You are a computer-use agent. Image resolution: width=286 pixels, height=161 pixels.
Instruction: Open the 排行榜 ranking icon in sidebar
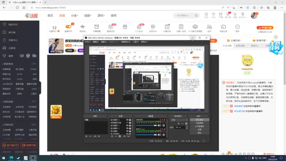pos(4,32)
